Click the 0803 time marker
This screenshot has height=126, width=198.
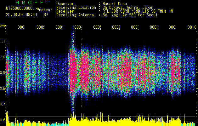59,27
